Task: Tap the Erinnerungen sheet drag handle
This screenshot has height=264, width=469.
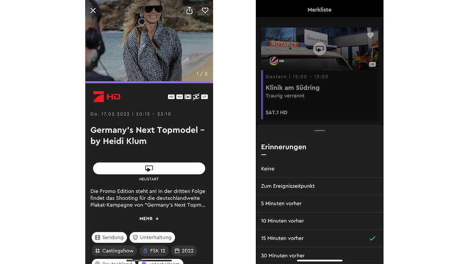Action: point(319,131)
